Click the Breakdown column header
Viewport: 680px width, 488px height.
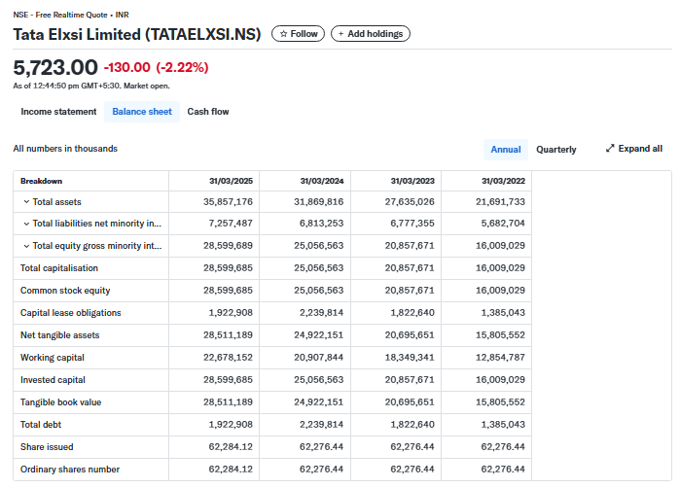[41, 181]
